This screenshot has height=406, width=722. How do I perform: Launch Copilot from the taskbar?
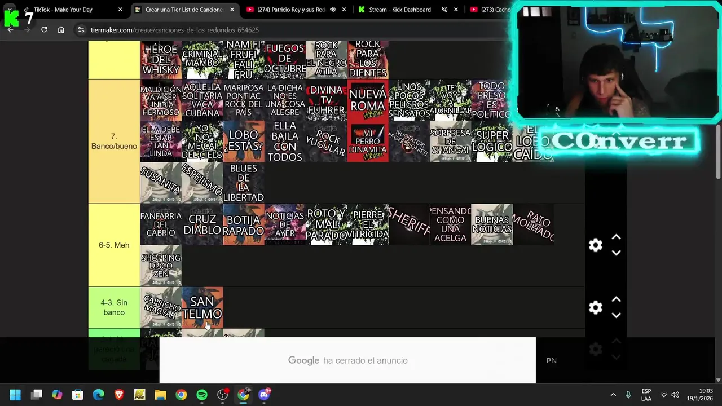click(57, 395)
